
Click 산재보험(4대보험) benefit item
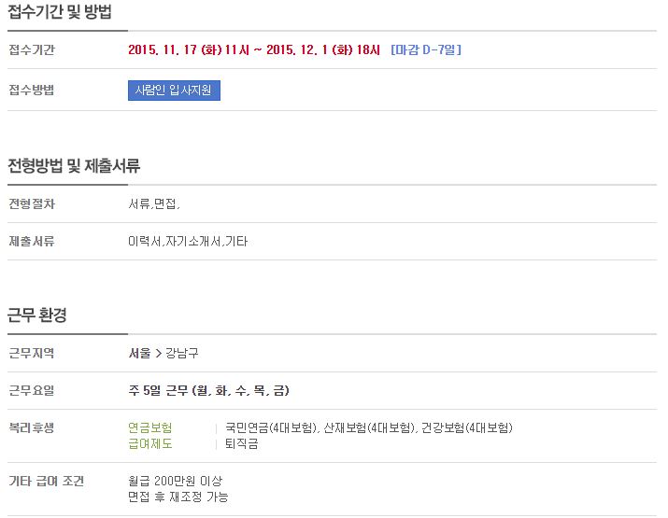pyautogui.click(x=369, y=427)
